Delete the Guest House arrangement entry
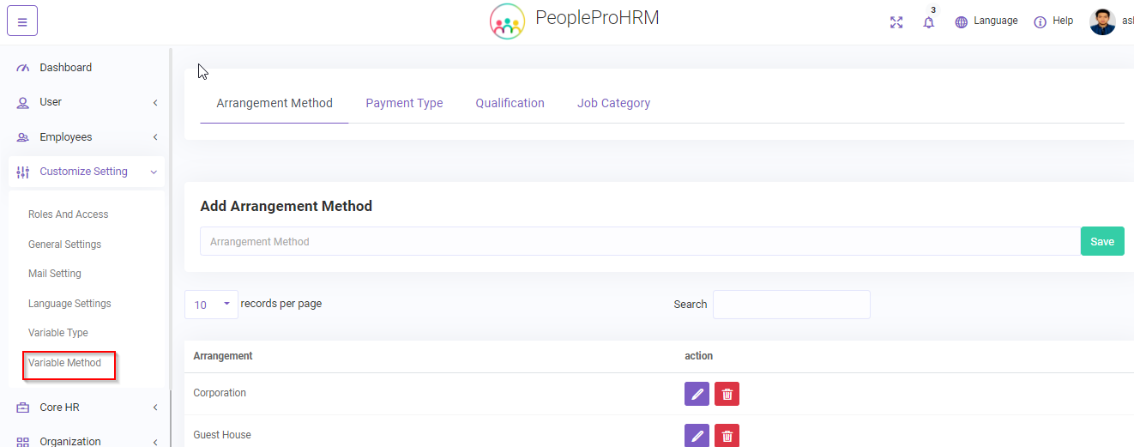The height and width of the screenshot is (447, 1134). coord(727,436)
